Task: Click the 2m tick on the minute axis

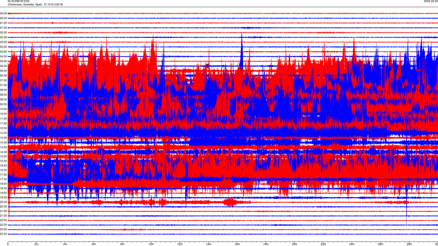Action: click(x=36, y=244)
